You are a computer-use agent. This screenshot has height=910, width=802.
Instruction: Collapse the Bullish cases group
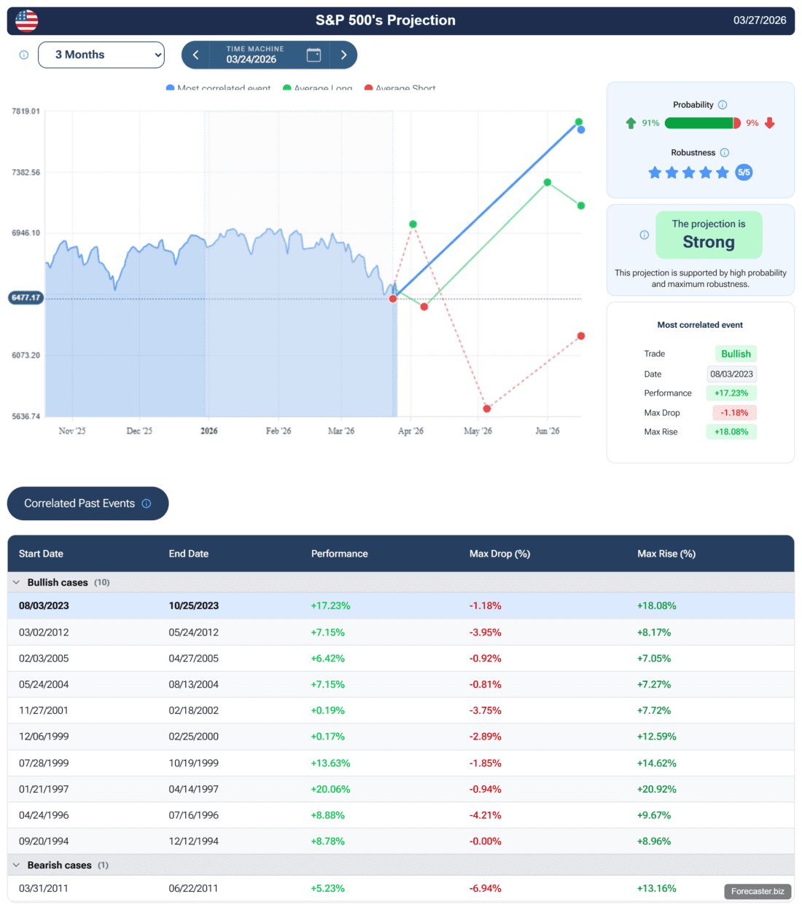point(16,582)
